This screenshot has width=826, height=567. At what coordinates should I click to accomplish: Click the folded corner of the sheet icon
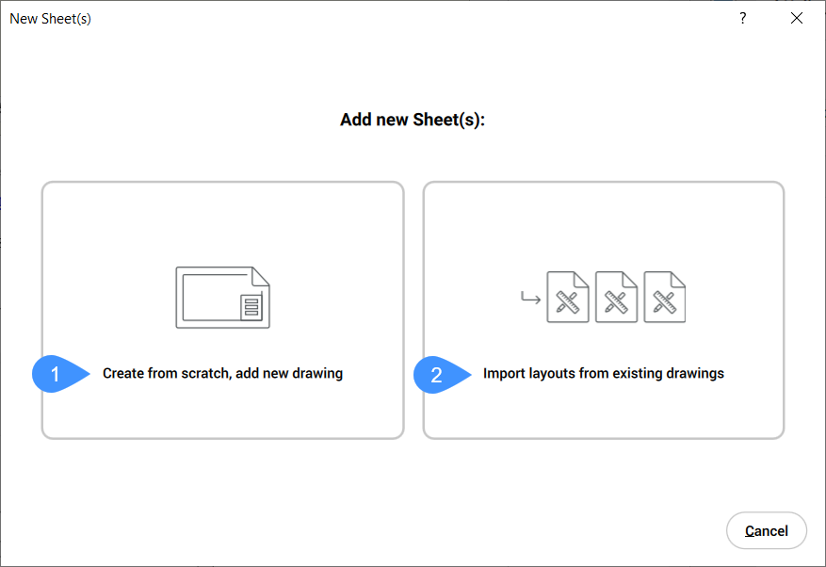coord(261,275)
